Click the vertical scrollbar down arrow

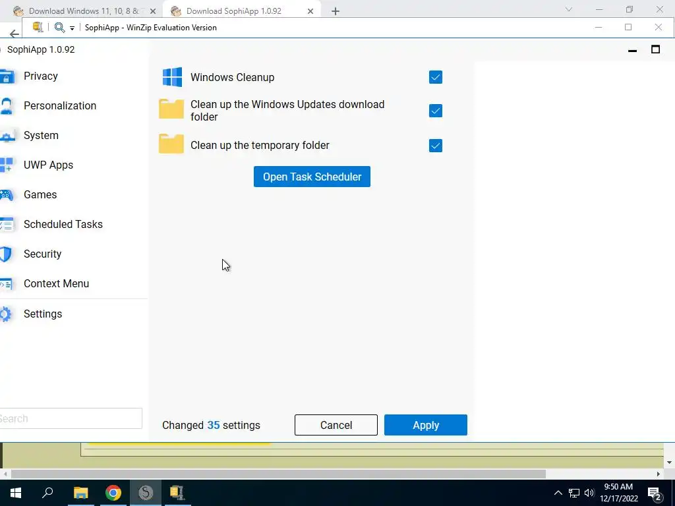(669, 463)
